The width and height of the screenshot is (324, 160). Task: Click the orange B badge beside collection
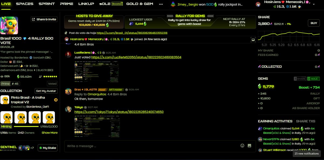click(56, 100)
